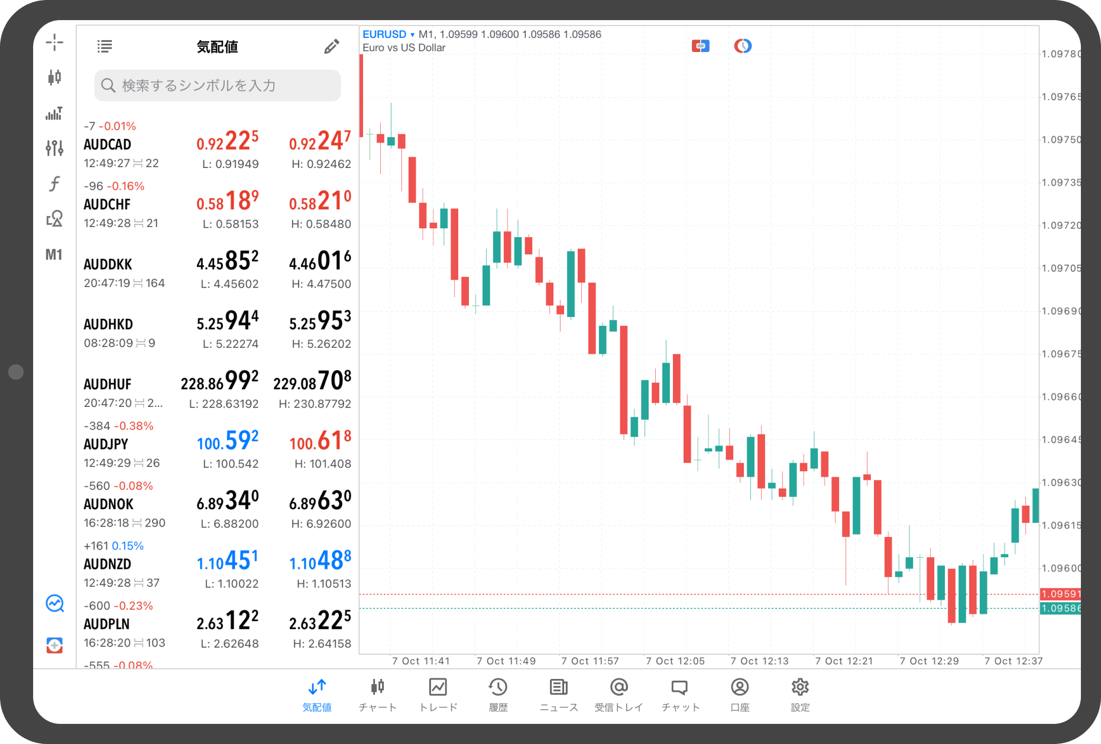Open the red plus app icon
Viewport: 1101px width, 744px height.
pyautogui.click(x=54, y=645)
